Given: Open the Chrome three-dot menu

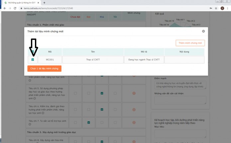Looking at the screenshot, I should pyautogui.click(x=228, y=8).
